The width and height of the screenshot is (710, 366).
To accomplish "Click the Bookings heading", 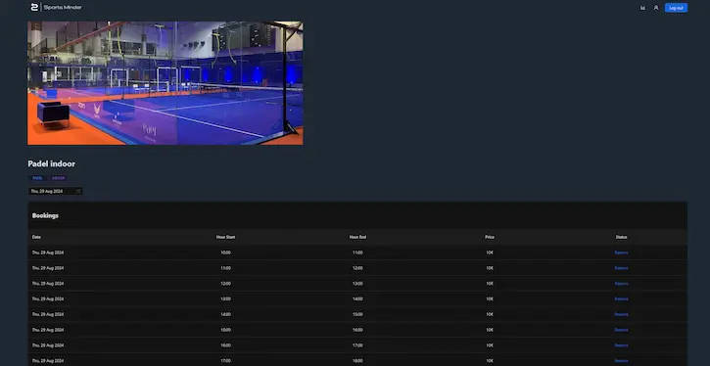I will click(45, 216).
